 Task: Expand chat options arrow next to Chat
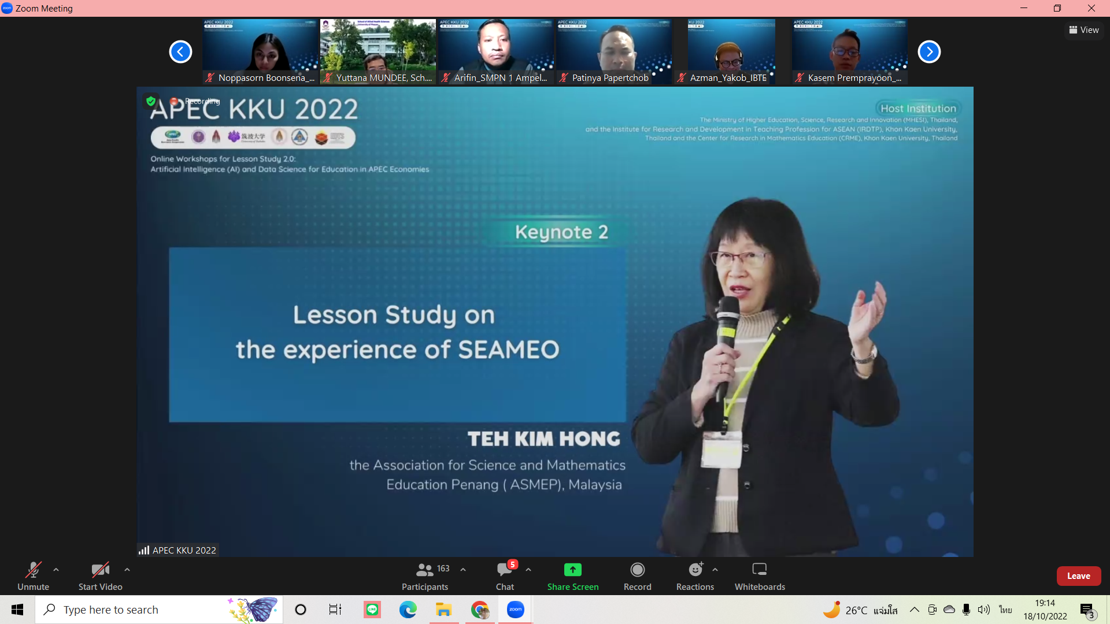tap(528, 570)
